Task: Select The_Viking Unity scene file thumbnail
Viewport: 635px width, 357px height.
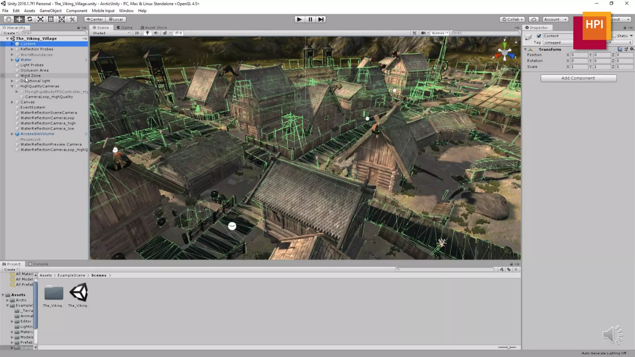Action: click(79, 293)
